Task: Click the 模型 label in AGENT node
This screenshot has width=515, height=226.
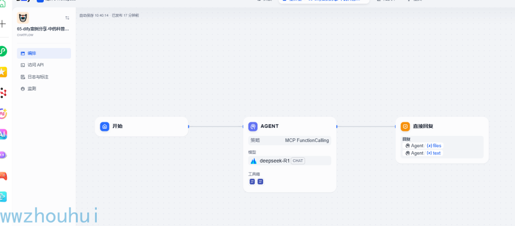Action: coord(252,152)
